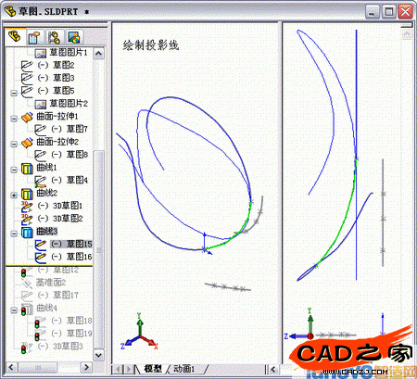417x379 pixels.
Task: Select the 3D草图1 sketch icon
Action: coord(27,206)
